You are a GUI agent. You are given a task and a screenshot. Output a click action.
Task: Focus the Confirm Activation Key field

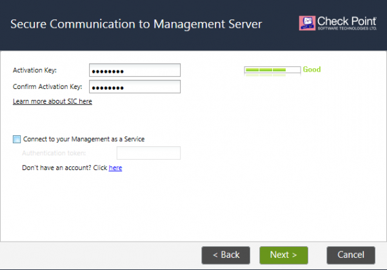[134, 87]
